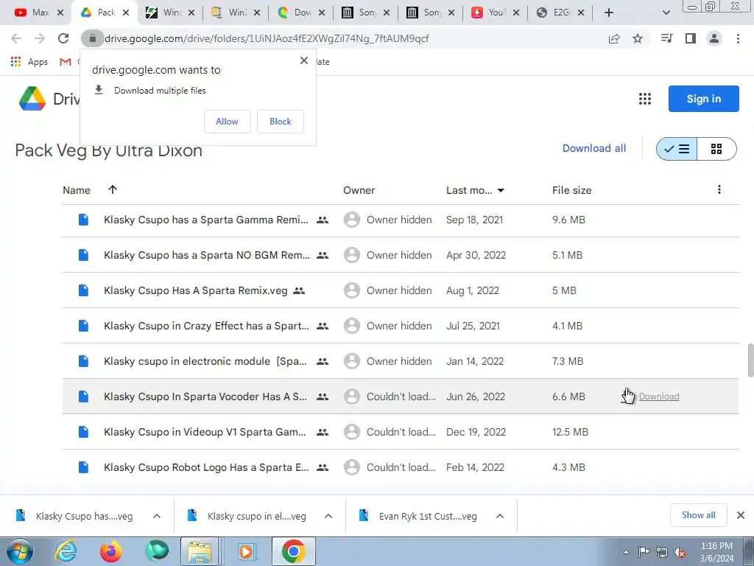
Task: Sort by the Name column header
Action: click(77, 190)
